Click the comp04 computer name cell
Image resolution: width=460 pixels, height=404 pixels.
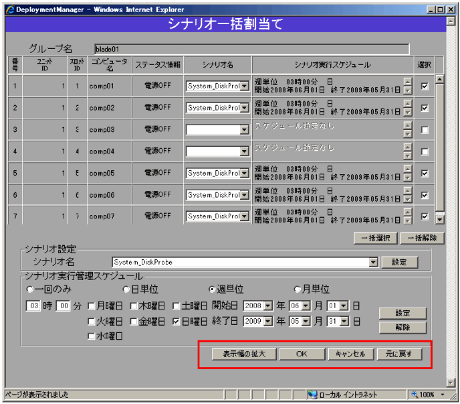click(x=110, y=151)
